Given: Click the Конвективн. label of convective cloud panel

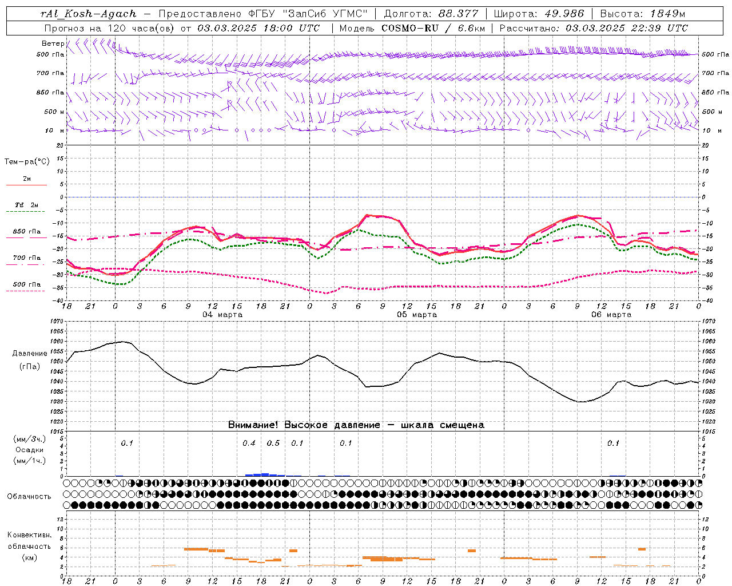Looking at the screenshot, I should point(29,535).
